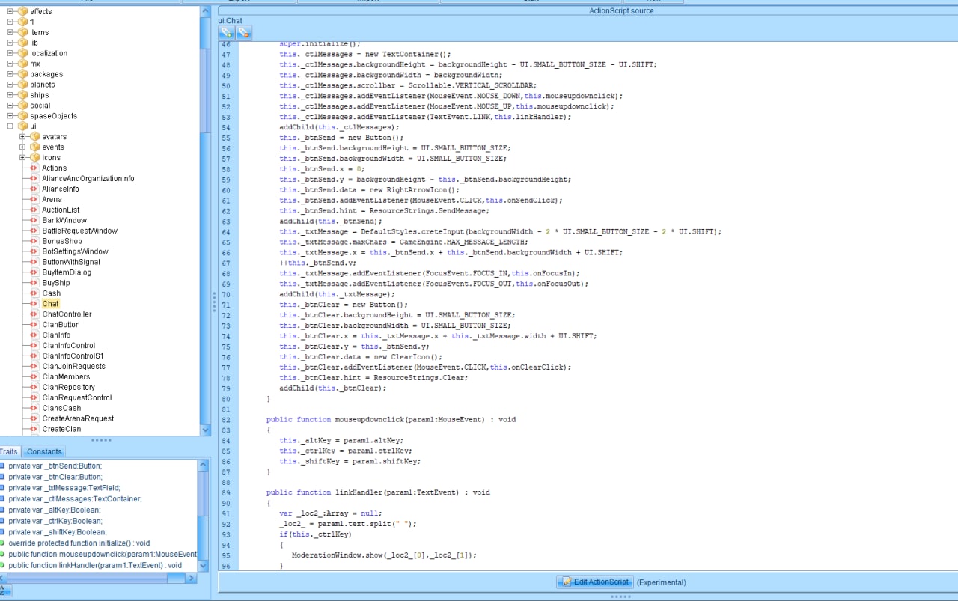The height and width of the screenshot is (601, 958).
Task: Click the script icon beside ClanInfo
Action: point(34,335)
